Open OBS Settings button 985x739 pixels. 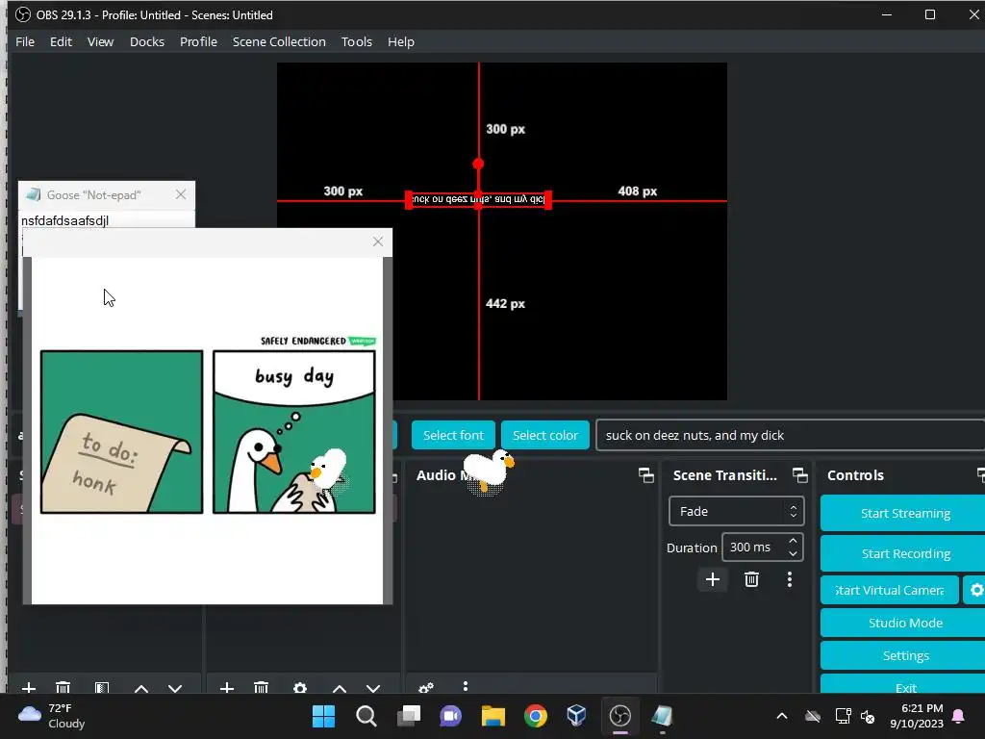pyautogui.click(x=904, y=655)
